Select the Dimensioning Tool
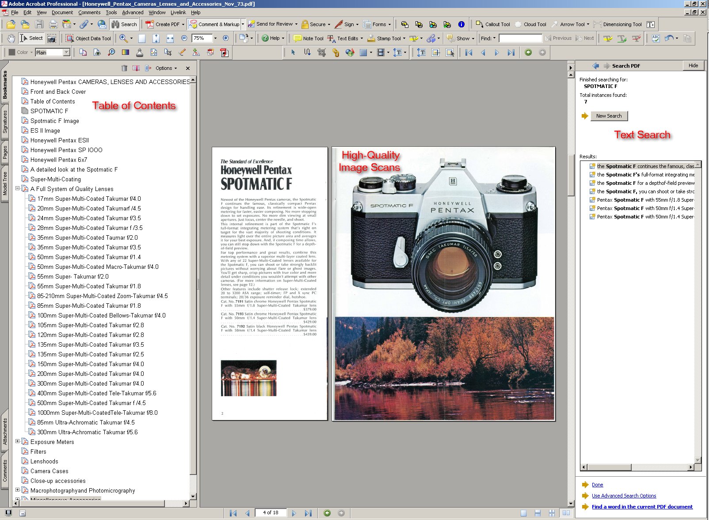Screen dimensions: 709x520 pos(618,24)
